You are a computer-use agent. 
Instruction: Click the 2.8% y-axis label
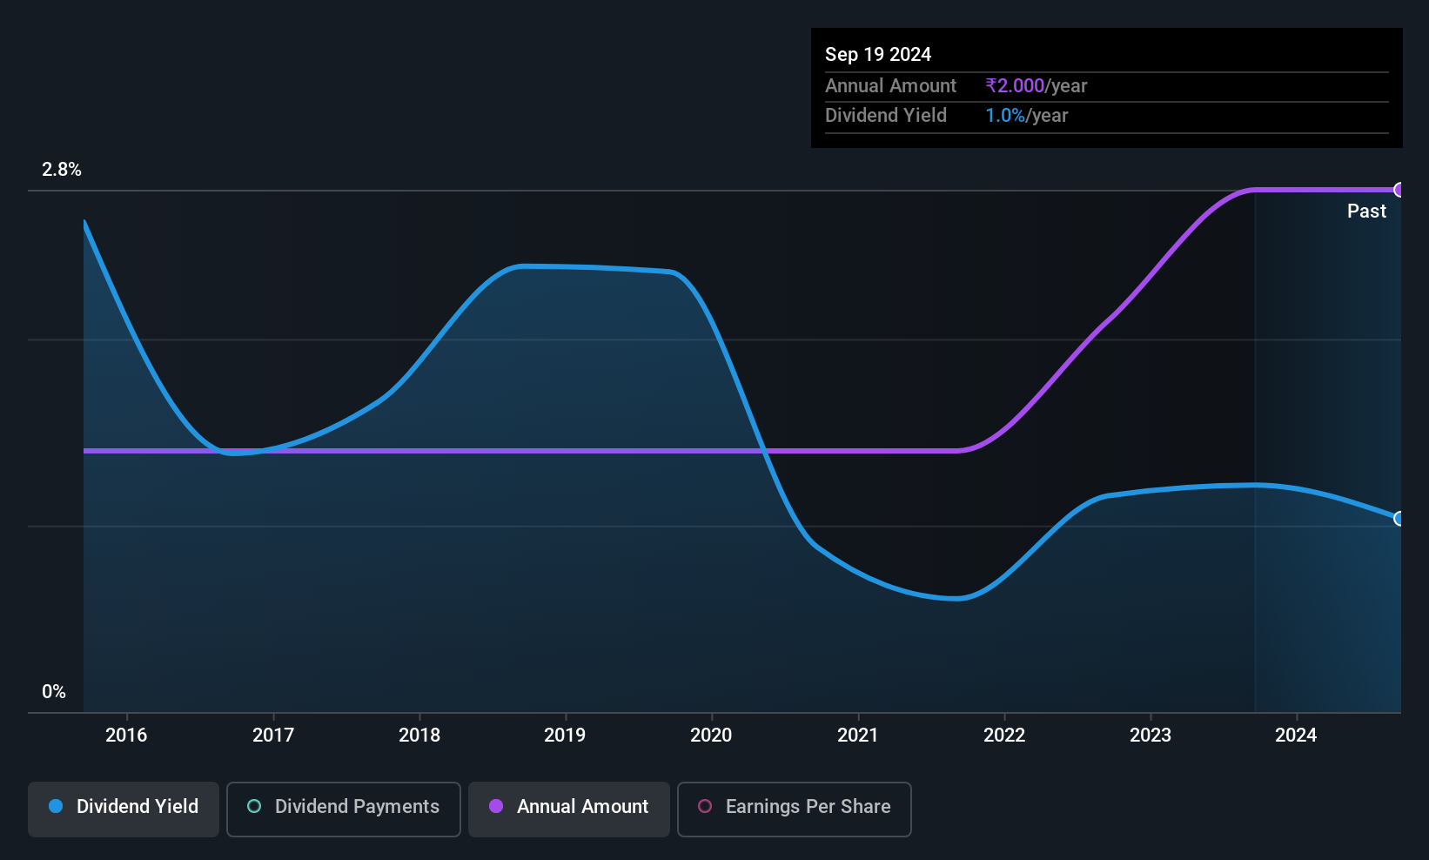tap(62, 170)
